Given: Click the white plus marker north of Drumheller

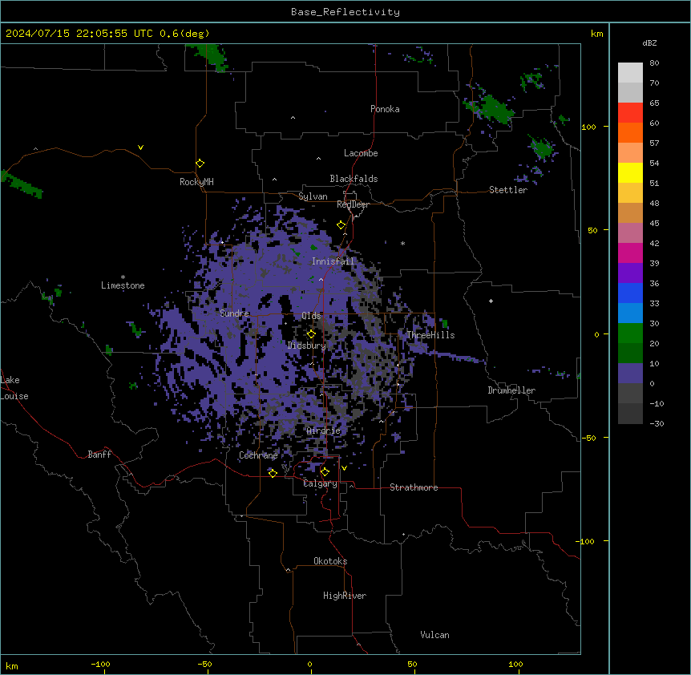Looking at the screenshot, I should (x=491, y=301).
